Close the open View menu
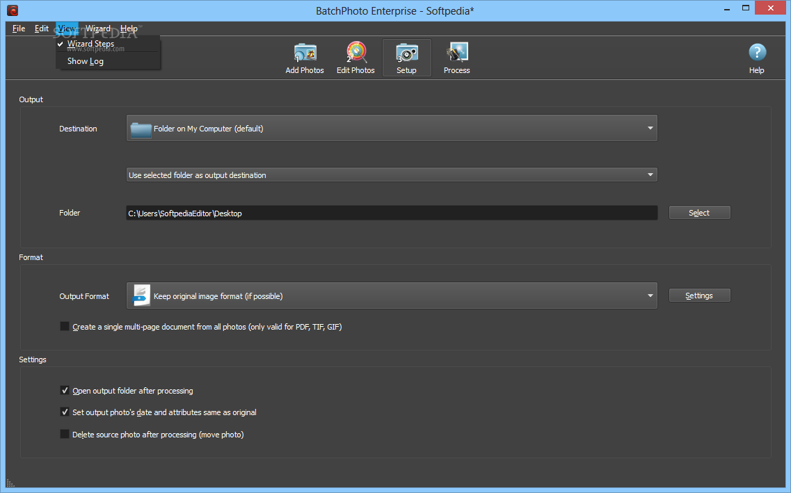The height and width of the screenshot is (493, 791). tap(67, 29)
